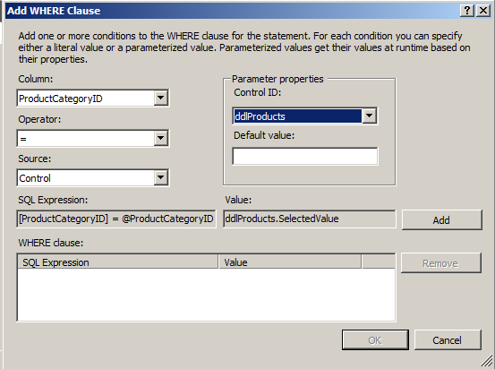
Task: Click the Default value text field
Action: coord(305,156)
